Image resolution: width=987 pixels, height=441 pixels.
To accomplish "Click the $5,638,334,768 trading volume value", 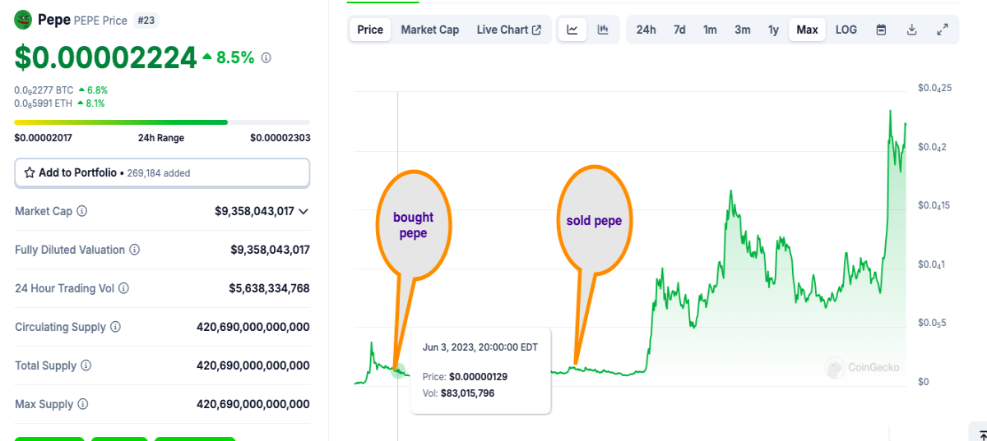I will click(x=270, y=288).
